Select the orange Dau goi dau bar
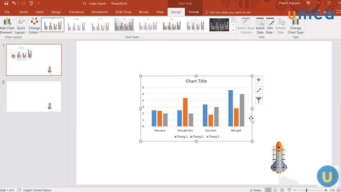This screenshot has width=341, height=192. click(x=185, y=112)
